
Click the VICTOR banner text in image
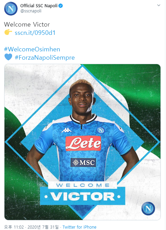click(82, 196)
